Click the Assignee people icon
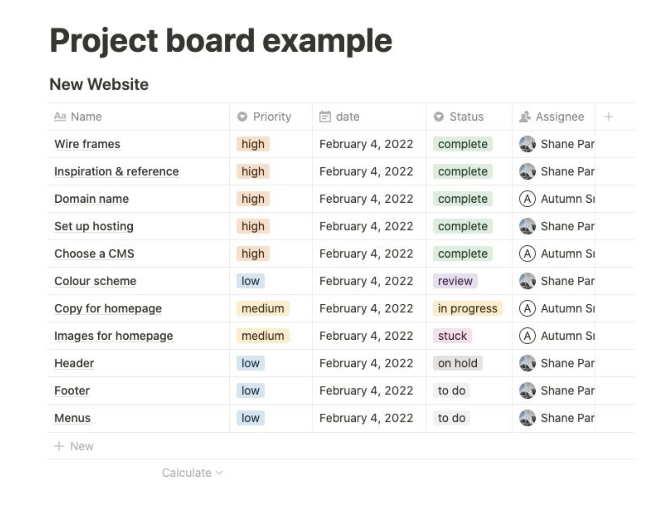The image size is (672, 512). point(525,116)
